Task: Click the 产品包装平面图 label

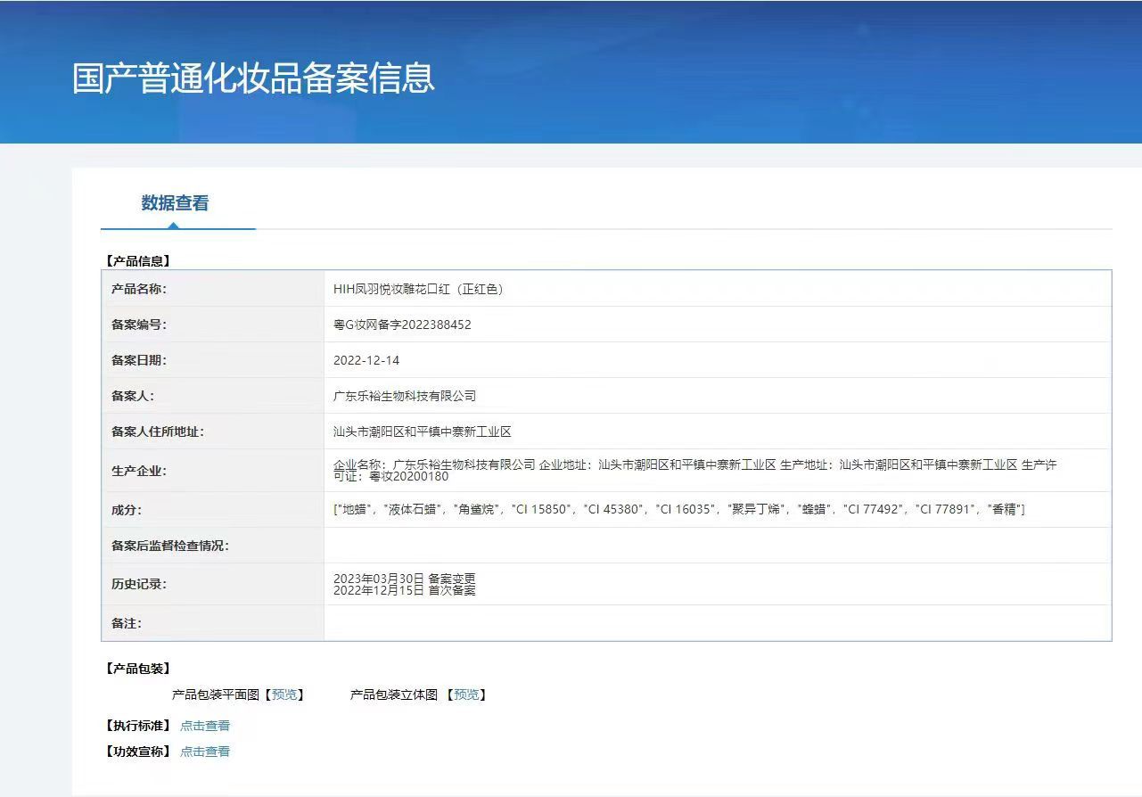Action: pyautogui.click(x=216, y=694)
